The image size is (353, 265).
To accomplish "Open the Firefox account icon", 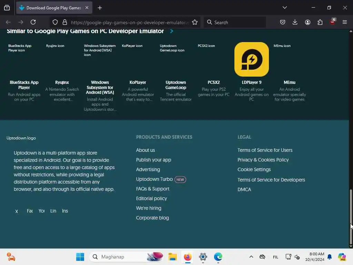I will (x=307, y=22).
